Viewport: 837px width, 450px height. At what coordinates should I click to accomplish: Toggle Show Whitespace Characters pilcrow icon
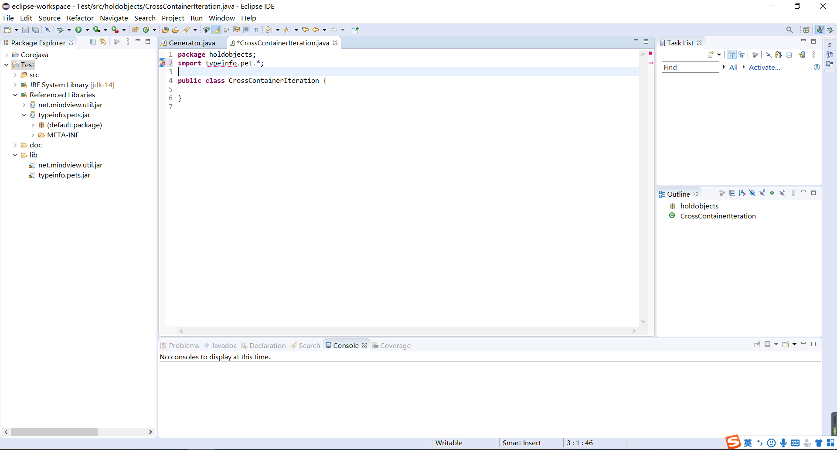(x=256, y=30)
